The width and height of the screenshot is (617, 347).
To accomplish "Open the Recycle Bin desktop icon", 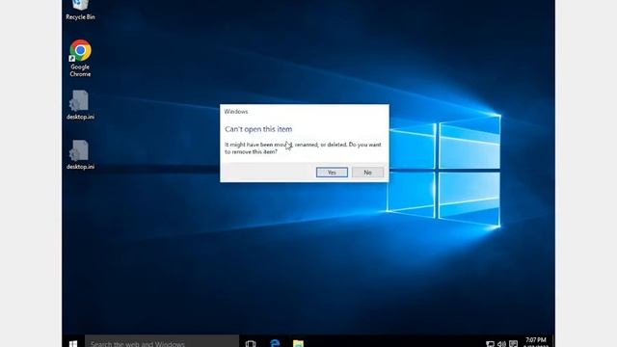I will 80,11.
